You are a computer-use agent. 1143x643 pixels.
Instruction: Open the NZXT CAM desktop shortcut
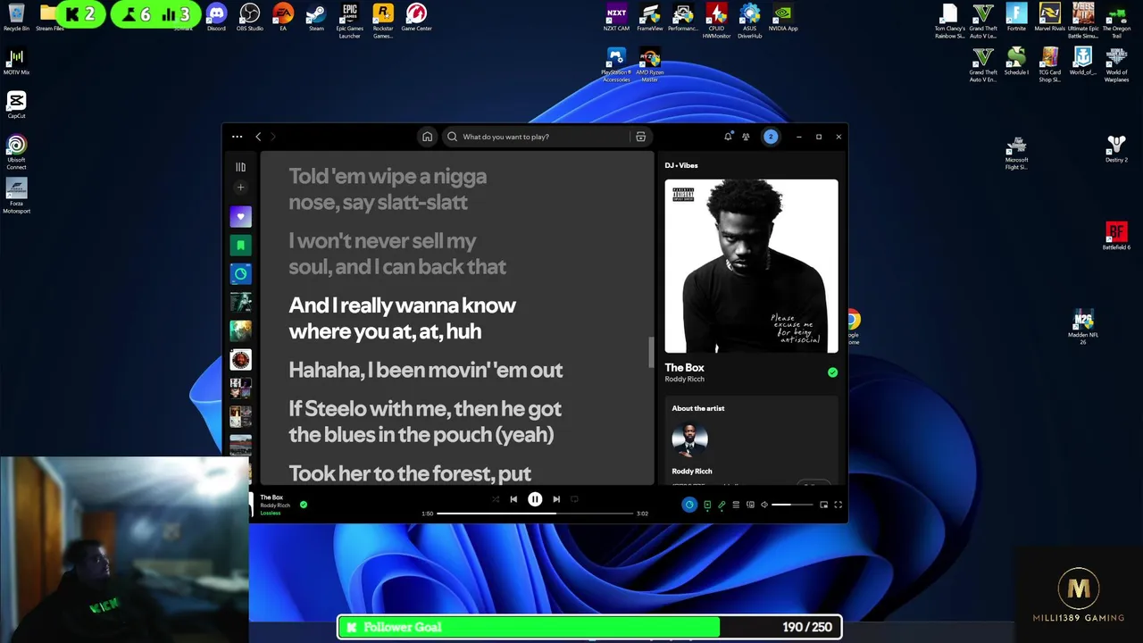(616, 17)
